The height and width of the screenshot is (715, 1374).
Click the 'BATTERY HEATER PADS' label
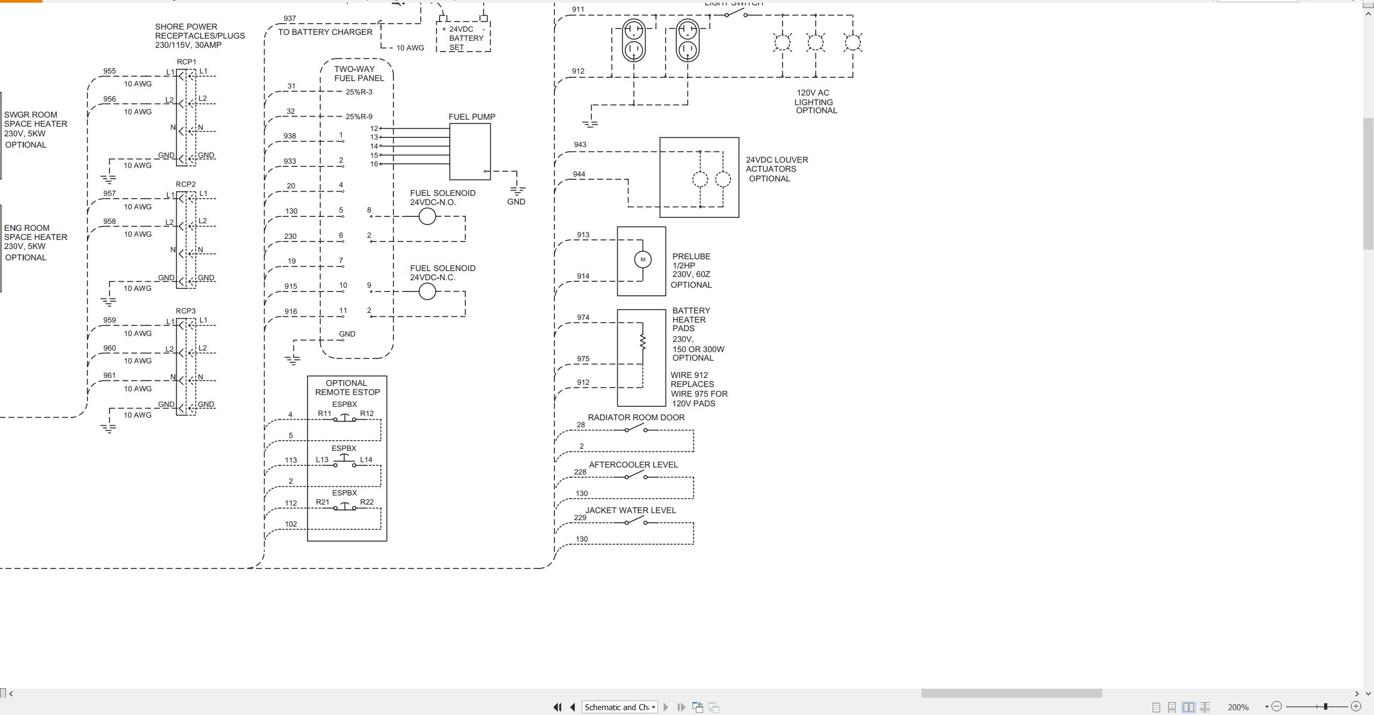coord(691,319)
